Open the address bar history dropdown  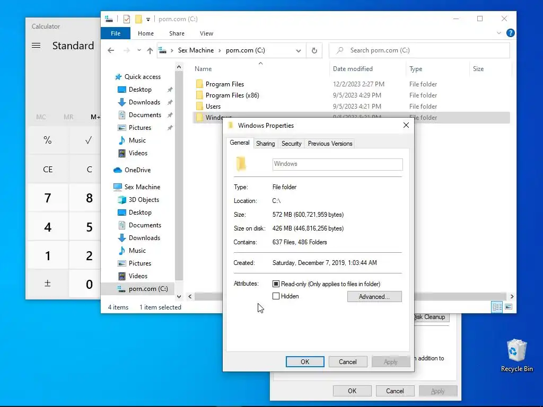(298, 50)
